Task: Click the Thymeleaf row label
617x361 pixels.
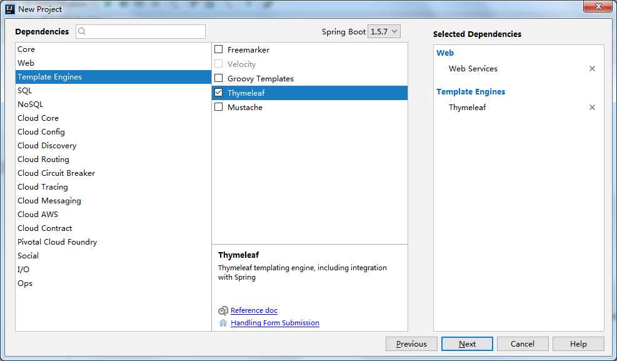Action: [246, 93]
